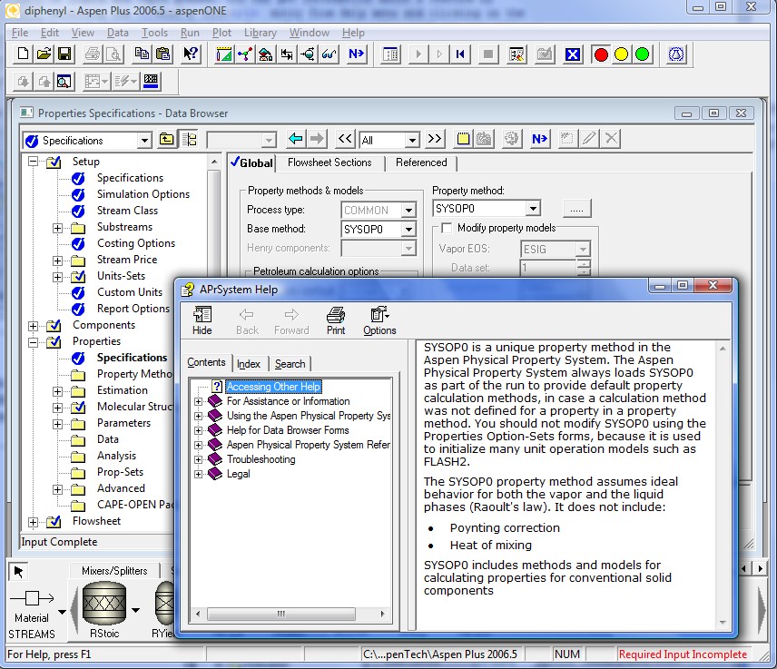Open the Base method dropdown

click(408, 229)
